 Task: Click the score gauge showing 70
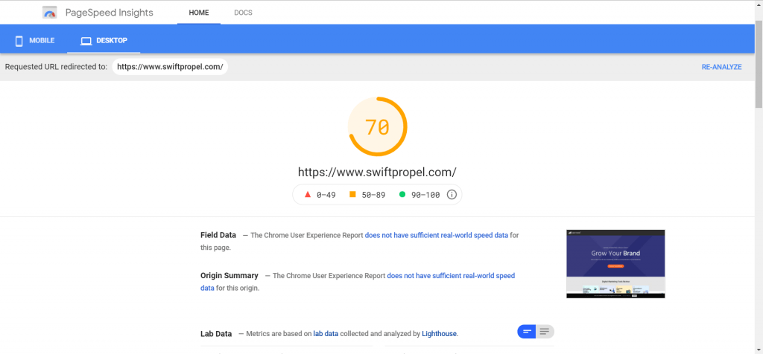coord(377,126)
